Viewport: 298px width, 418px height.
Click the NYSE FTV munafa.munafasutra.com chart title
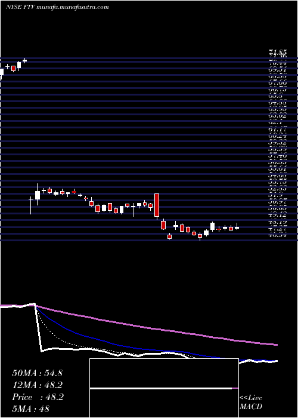pos(57,7)
